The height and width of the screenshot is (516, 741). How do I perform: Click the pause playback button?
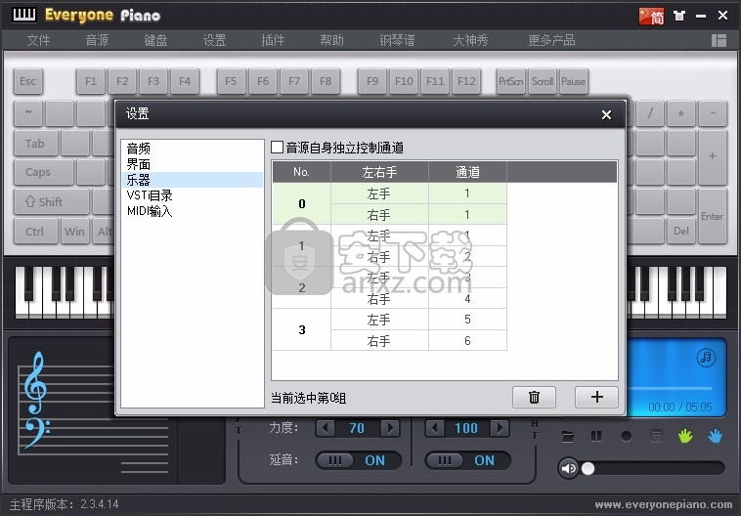(x=596, y=436)
